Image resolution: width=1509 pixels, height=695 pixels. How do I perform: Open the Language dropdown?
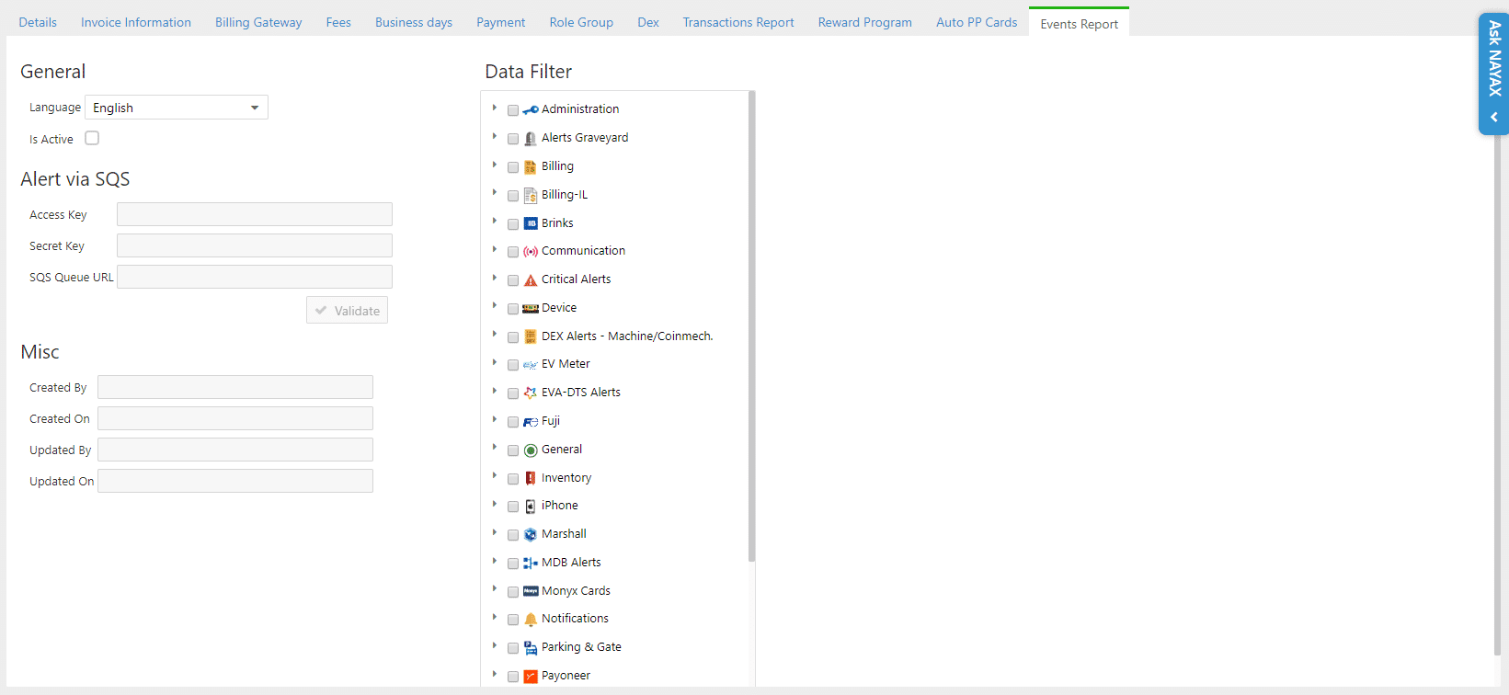tap(177, 108)
